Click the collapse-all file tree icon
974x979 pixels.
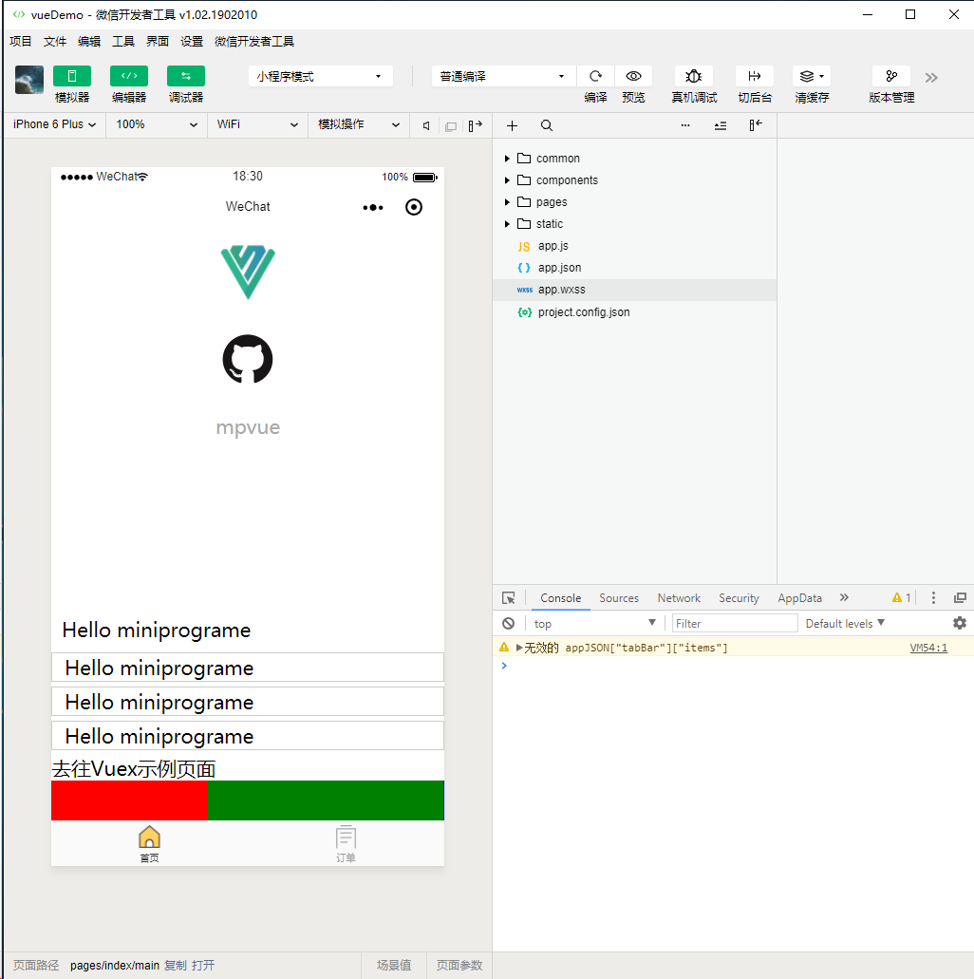(x=720, y=125)
